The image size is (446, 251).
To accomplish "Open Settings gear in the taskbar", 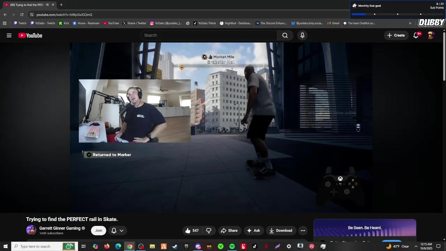I will pyautogui.click(x=289, y=246).
